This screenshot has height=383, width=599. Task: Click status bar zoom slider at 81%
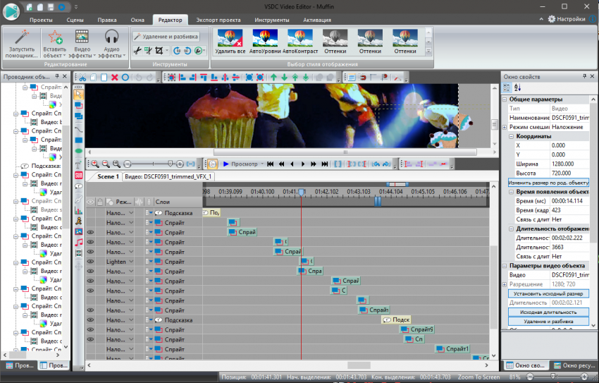[x=552, y=377]
